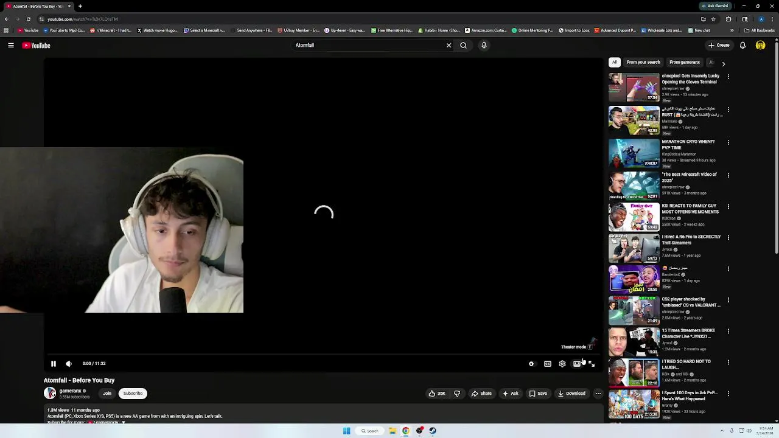This screenshot has height=438, width=779.
Task: Open menu for 'Hired A R6 Pro' video
Action: 728,238
